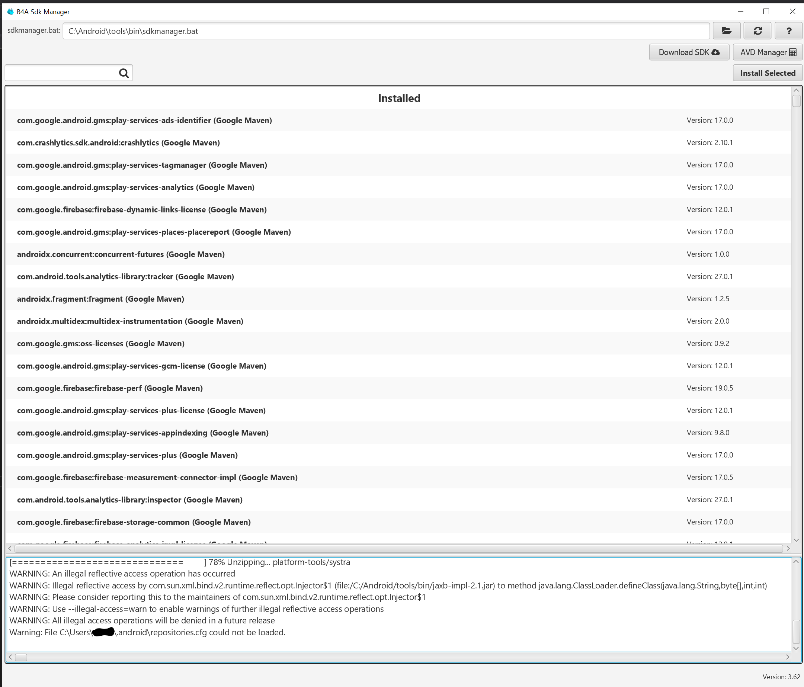Select analytics-library:inspector row
804x687 pixels.
click(x=398, y=500)
